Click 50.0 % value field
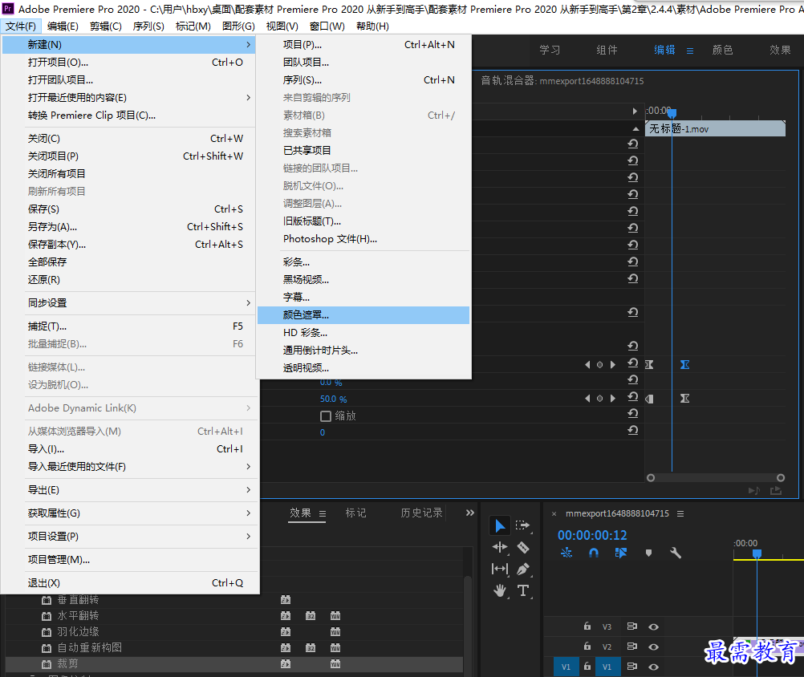 pos(333,399)
